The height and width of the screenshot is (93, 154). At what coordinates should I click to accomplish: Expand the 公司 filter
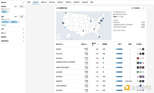(23, 29)
